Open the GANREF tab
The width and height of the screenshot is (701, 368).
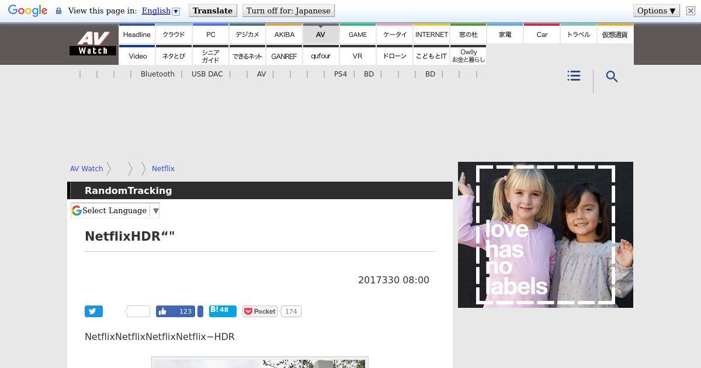[x=284, y=55]
